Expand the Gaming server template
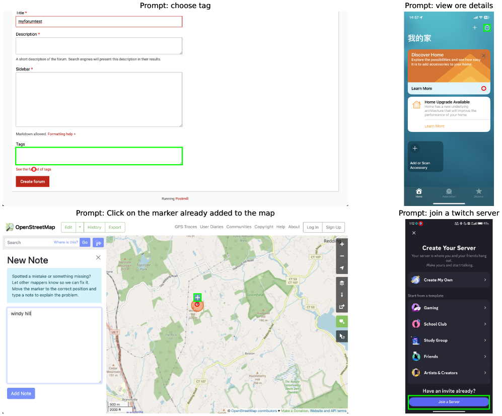 (x=449, y=308)
